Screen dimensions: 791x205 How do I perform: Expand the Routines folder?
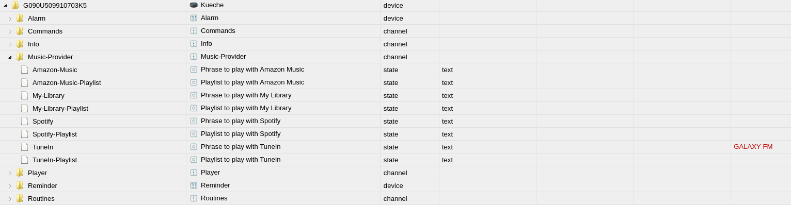click(10, 199)
